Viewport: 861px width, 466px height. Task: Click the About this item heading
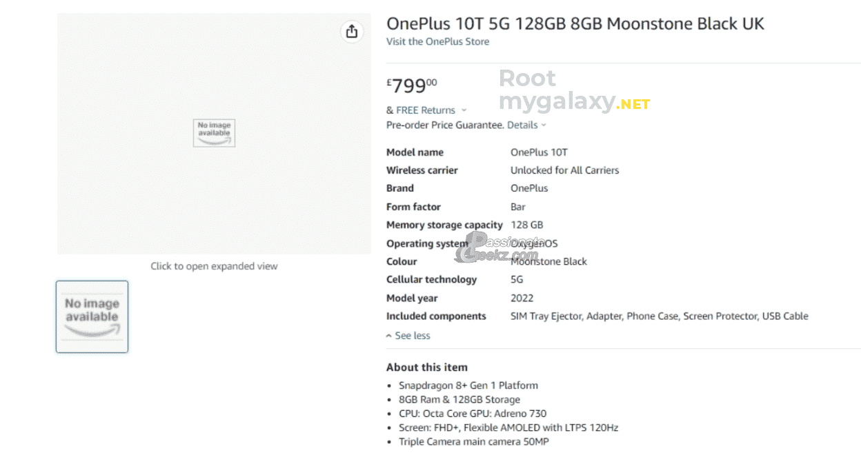(x=426, y=367)
